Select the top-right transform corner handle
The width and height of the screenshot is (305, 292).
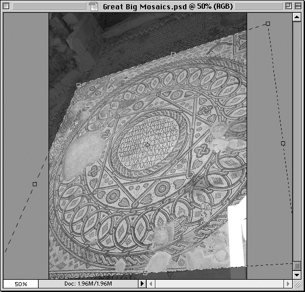click(x=268, y=24)
